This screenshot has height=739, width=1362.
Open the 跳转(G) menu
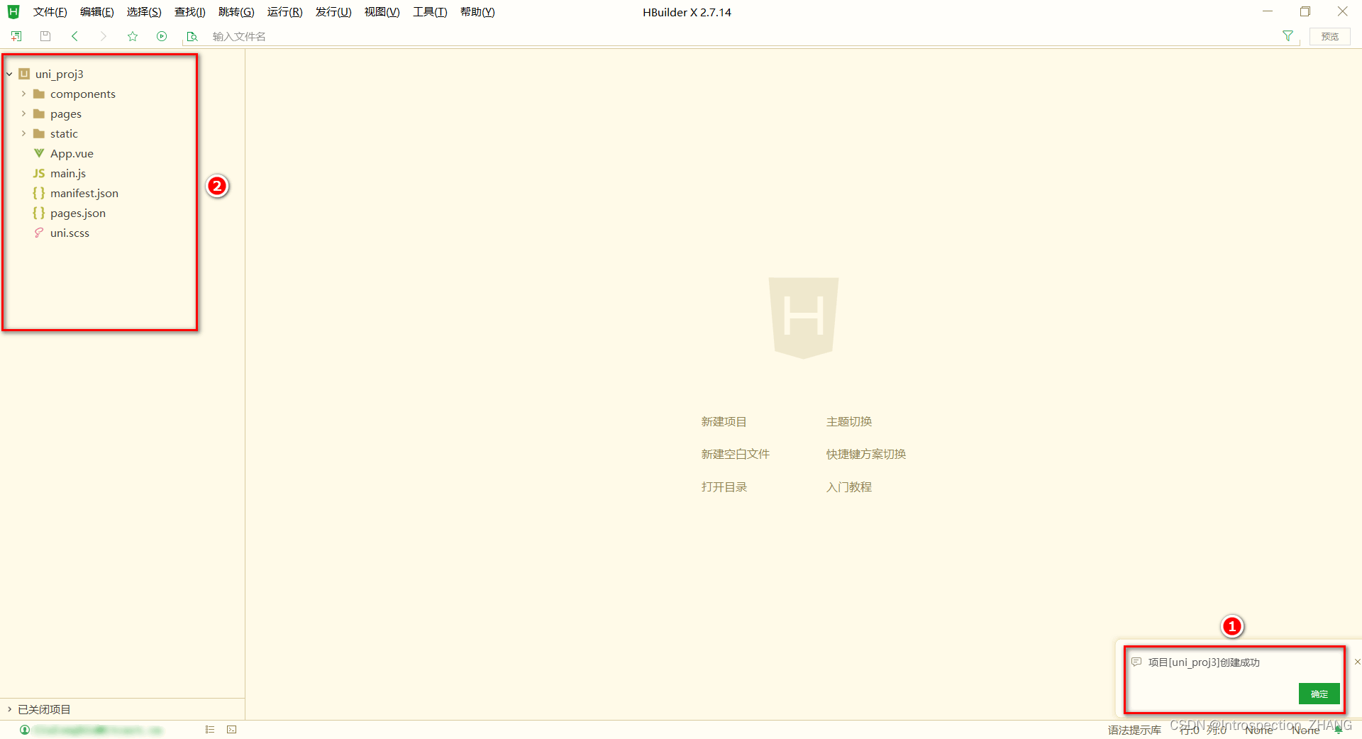coord(236,12)
